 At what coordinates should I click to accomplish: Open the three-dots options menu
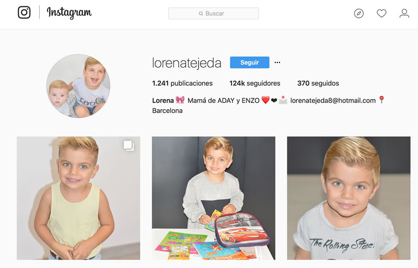click(x=277, y=62)
